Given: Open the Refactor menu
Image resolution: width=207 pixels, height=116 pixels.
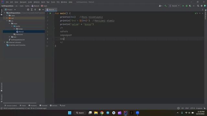Looking at the screenshot, I should (37, 2).
